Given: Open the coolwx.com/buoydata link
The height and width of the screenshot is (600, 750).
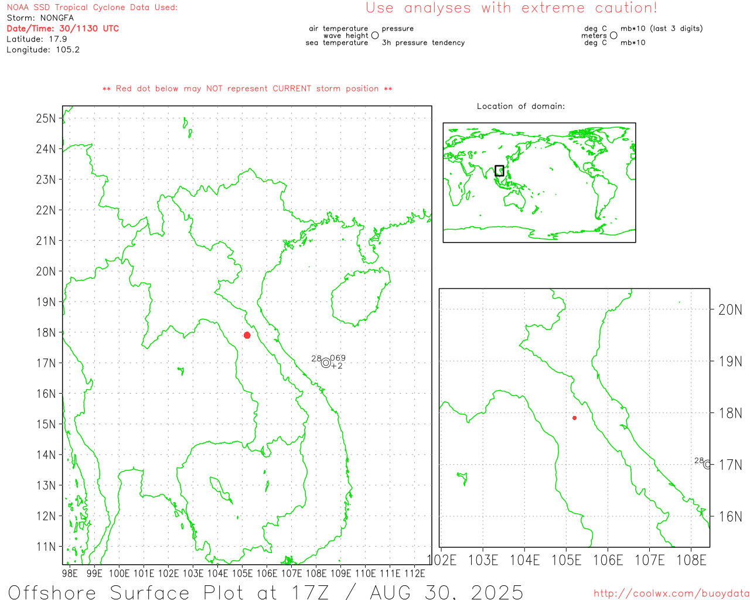Looking at the screenshot, I should pos(671,594).
